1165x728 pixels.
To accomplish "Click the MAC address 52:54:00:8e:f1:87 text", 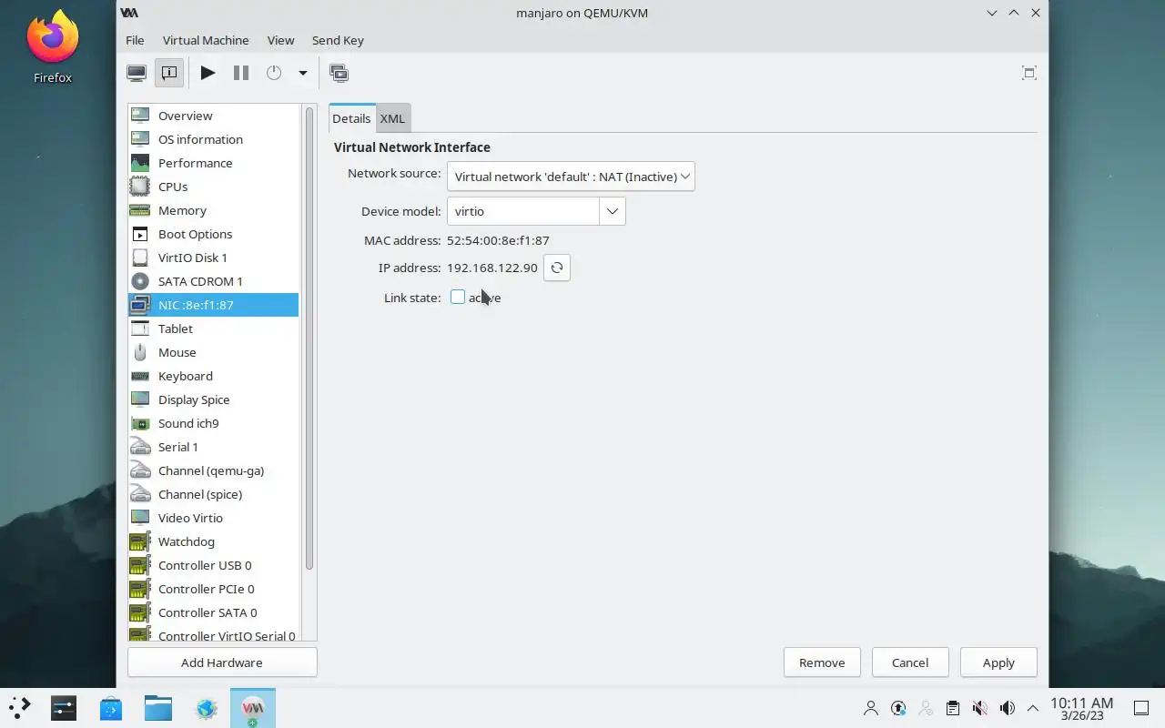I will pos(498,240).
